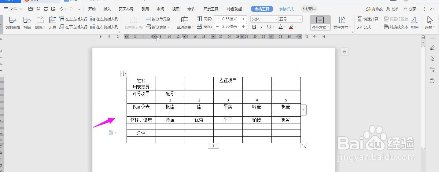Click the 应征项目 table cell
The image size is (439, 172).
coord(228,80)
